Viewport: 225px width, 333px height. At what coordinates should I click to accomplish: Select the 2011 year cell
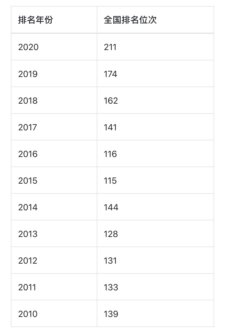pos(27,287)
